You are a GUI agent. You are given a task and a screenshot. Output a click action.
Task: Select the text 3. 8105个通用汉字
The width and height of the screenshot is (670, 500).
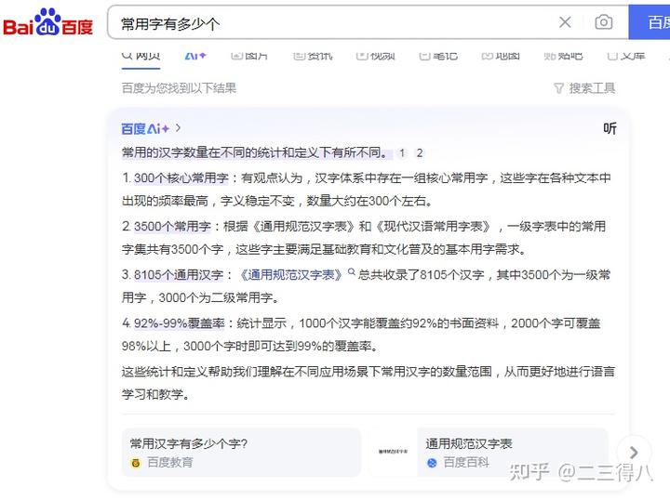click(x=173, y=275)
